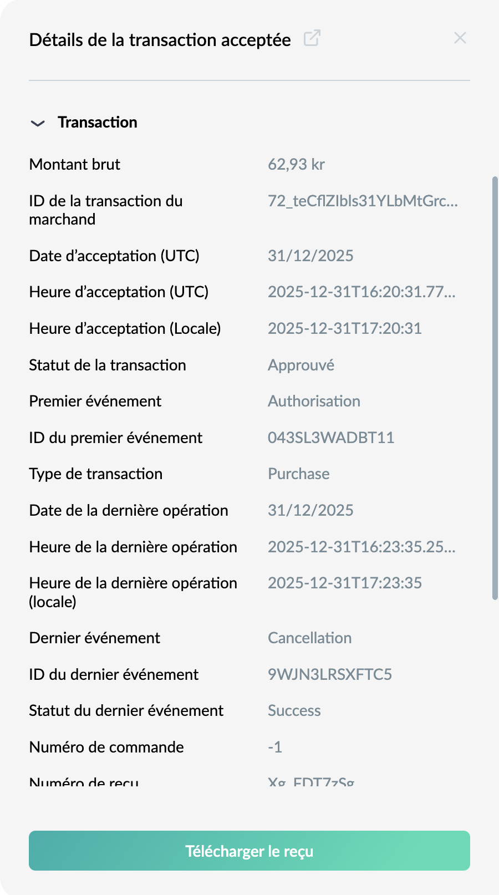Click the Numéro de commande value -1
The width and height of the screenshot is (499, 895).
(x=275, y=747)
